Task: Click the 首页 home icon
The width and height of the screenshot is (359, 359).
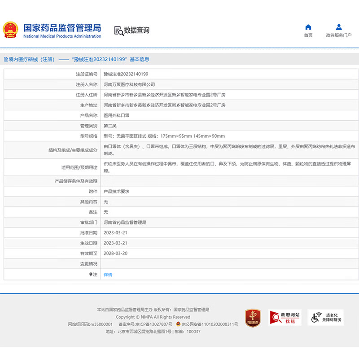Action: 308,27
